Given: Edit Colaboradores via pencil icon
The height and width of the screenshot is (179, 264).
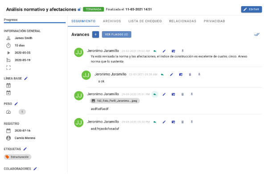Looking at the screenshot, I should [35, 169].
